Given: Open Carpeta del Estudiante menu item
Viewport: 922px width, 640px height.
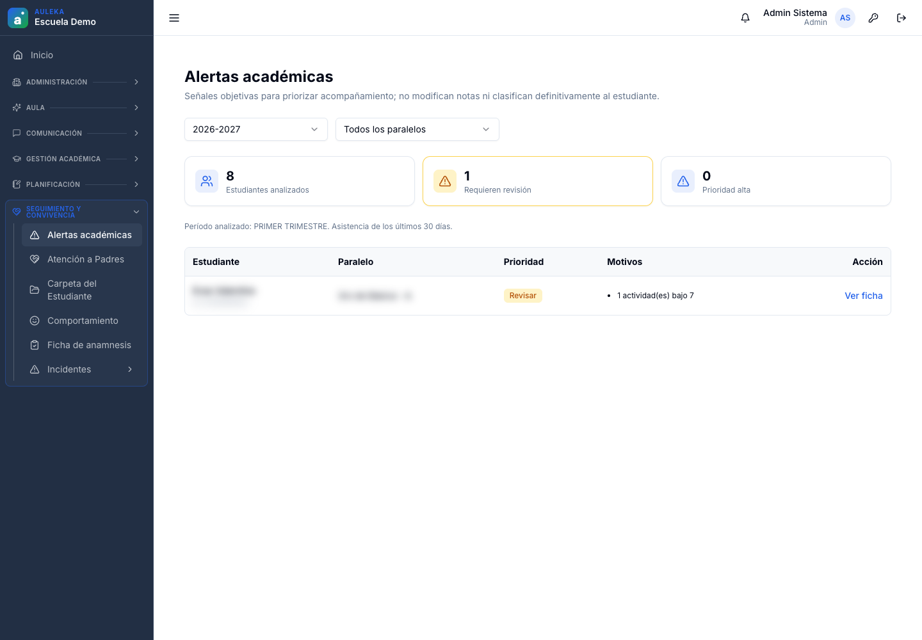Looking at the screenshot, I should [82, 290].
